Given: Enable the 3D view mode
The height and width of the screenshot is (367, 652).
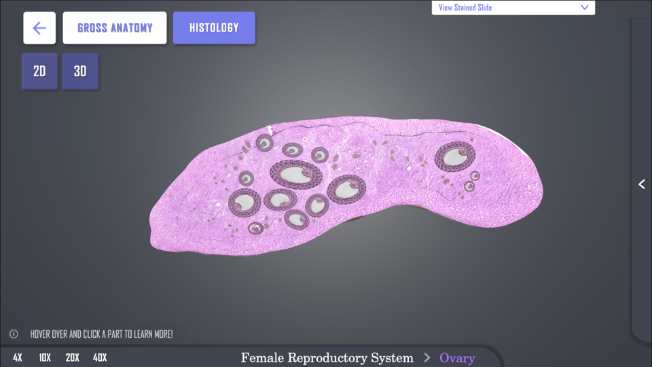Looking at the screenshot, I should click(x=80, y=71).
